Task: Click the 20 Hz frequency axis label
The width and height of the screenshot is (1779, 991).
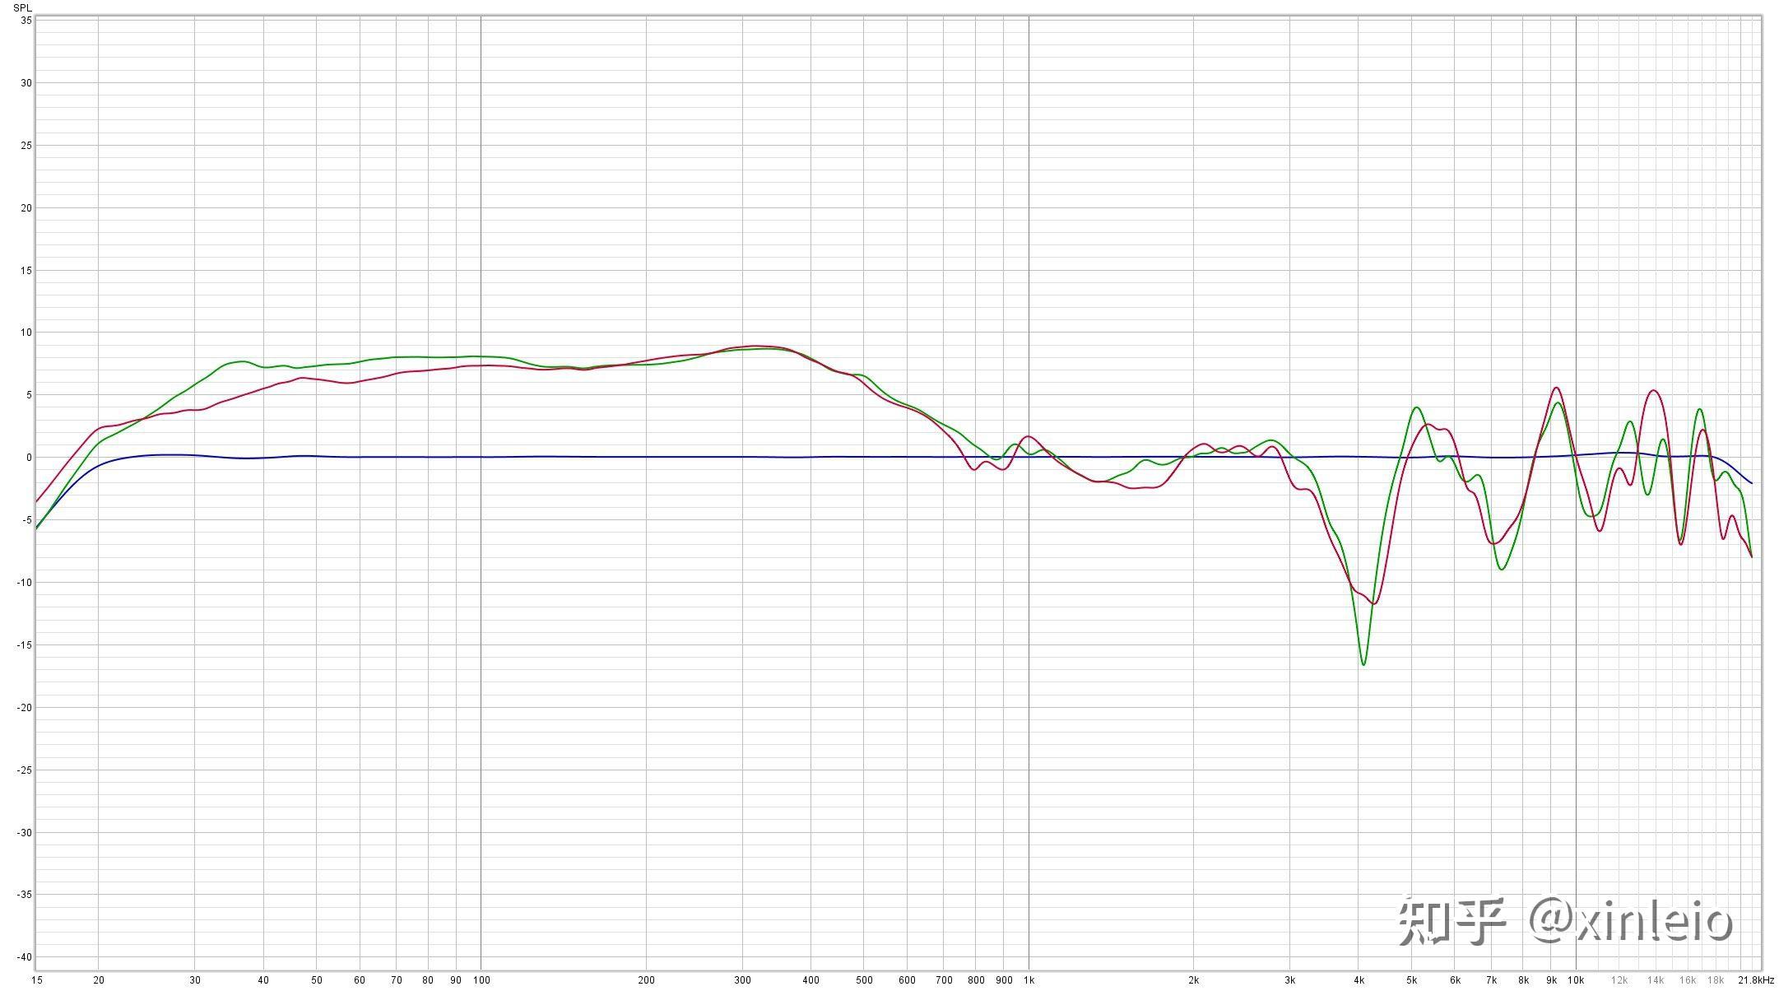Action: tap(99, 980)
